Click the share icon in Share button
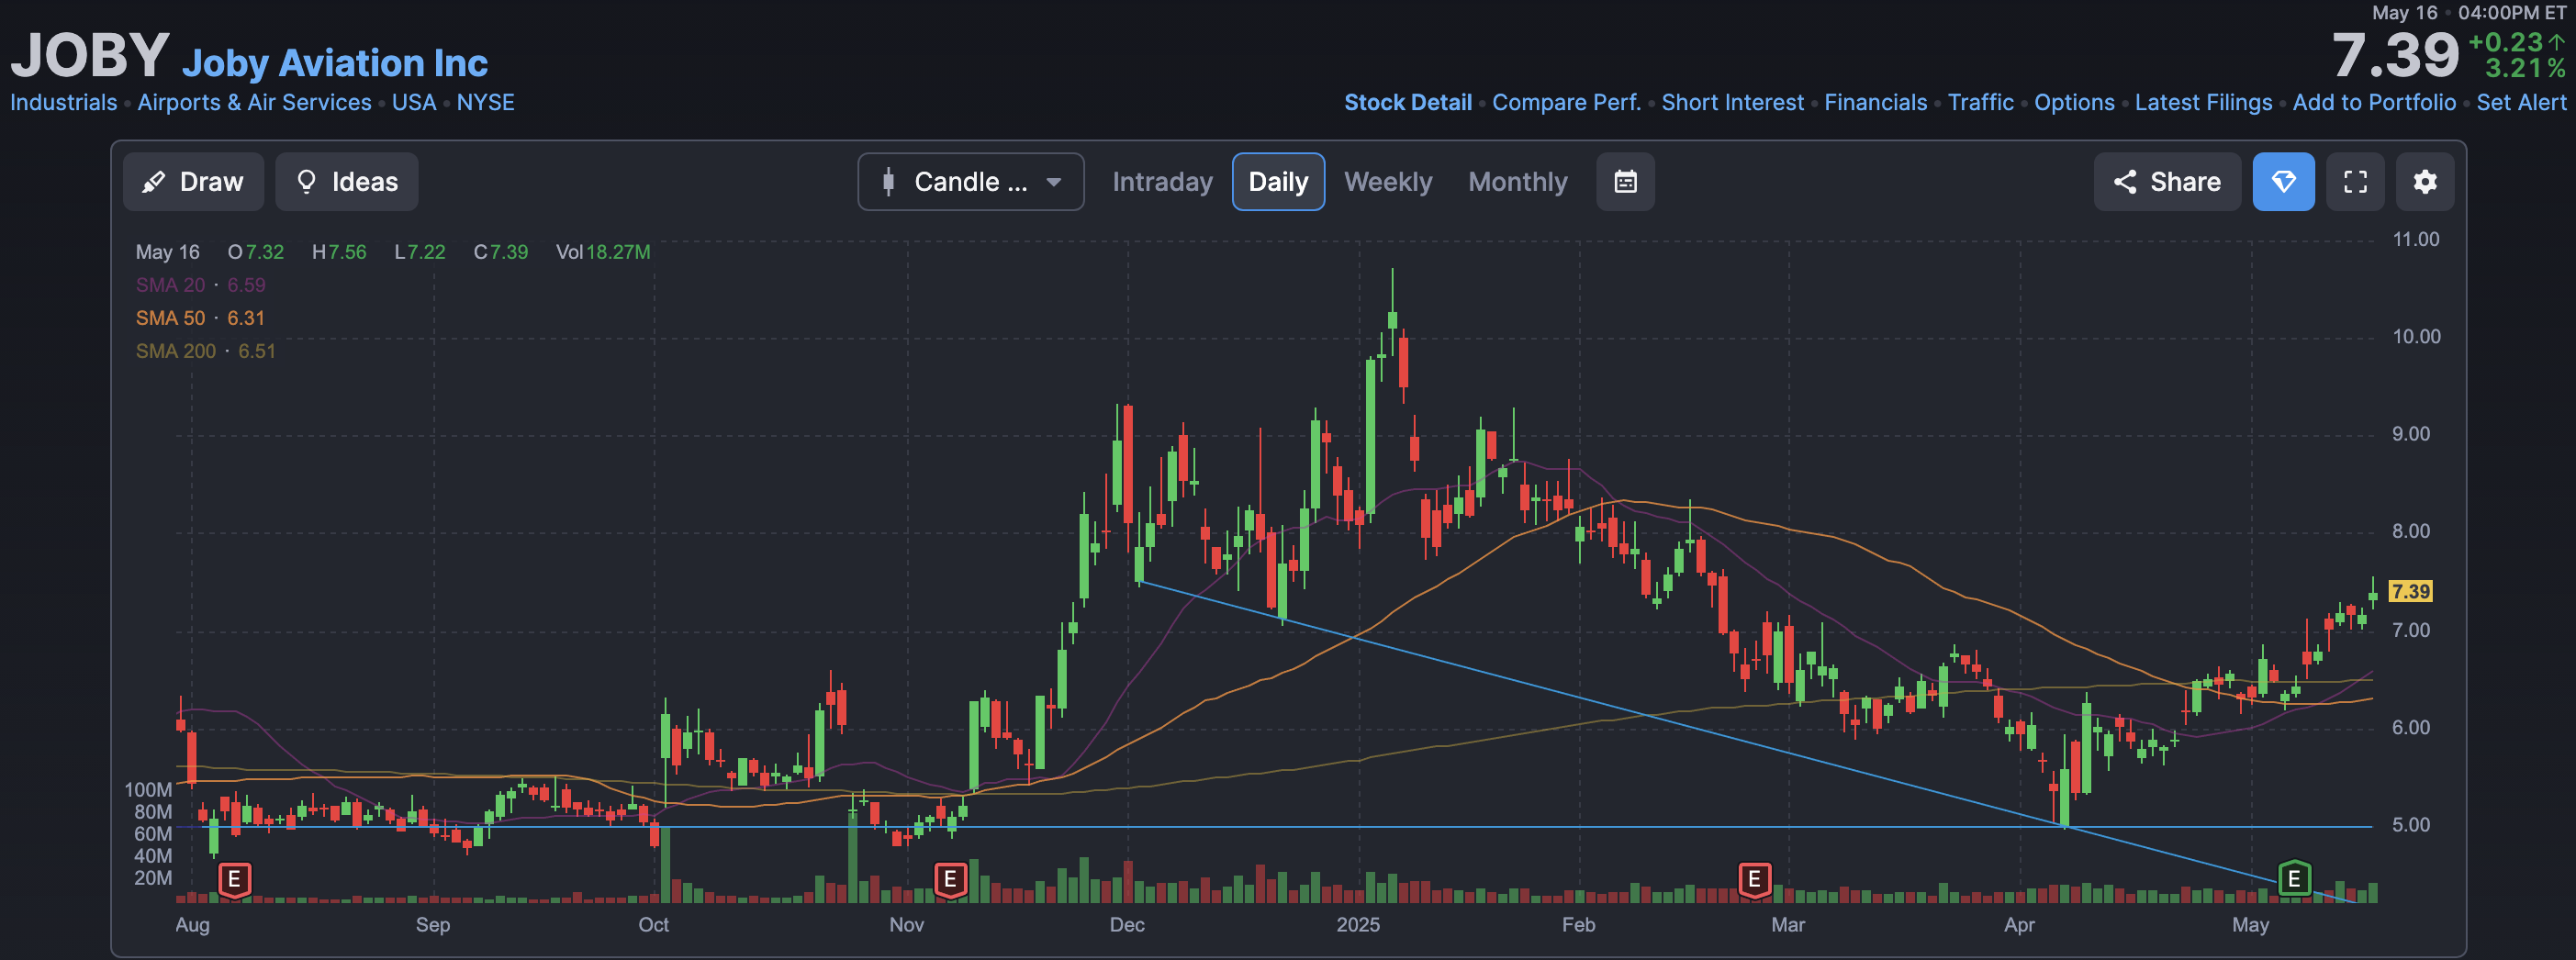This screenshot has height=960, width=2576. (x=2125, y=182)
